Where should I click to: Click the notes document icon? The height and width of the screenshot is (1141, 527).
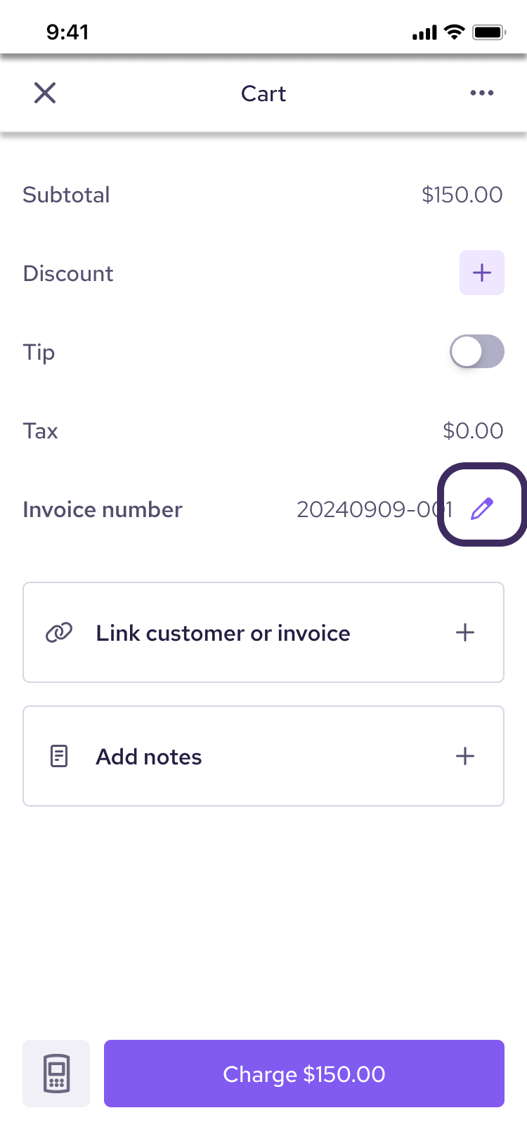(x=59, y=756)
